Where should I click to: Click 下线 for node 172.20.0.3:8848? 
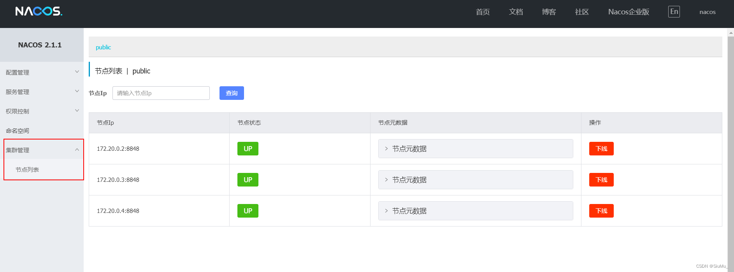coord(601,180)
